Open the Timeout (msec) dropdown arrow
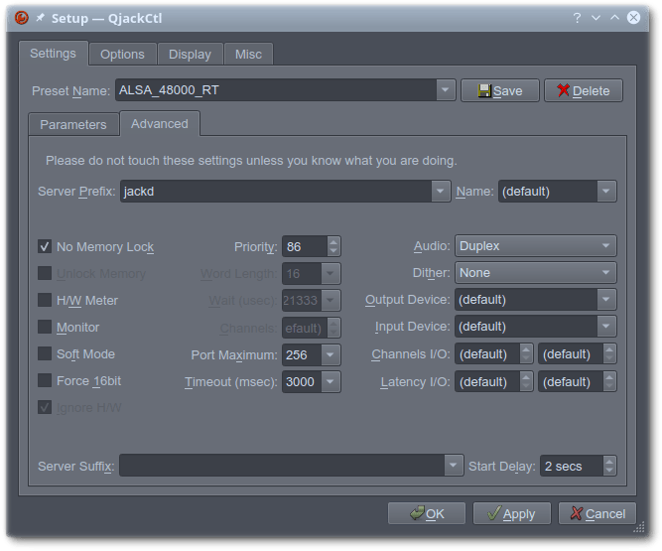The width and height of the screenshot is (662, 551). [331, 381]
